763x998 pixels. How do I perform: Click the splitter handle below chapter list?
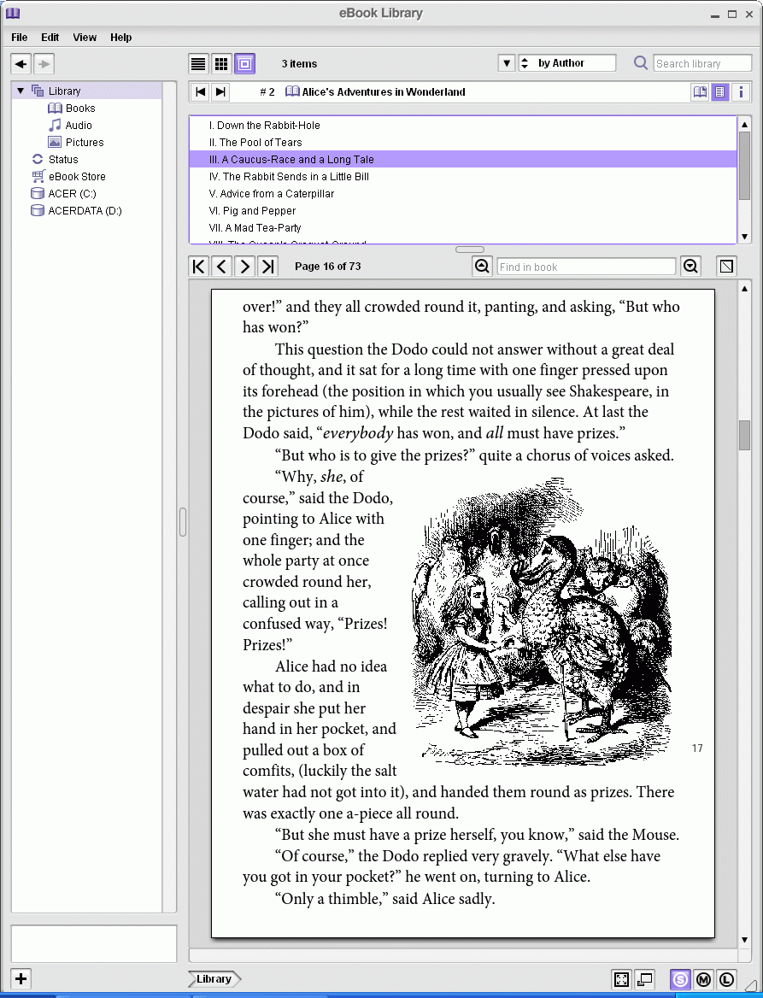[470, 249]
